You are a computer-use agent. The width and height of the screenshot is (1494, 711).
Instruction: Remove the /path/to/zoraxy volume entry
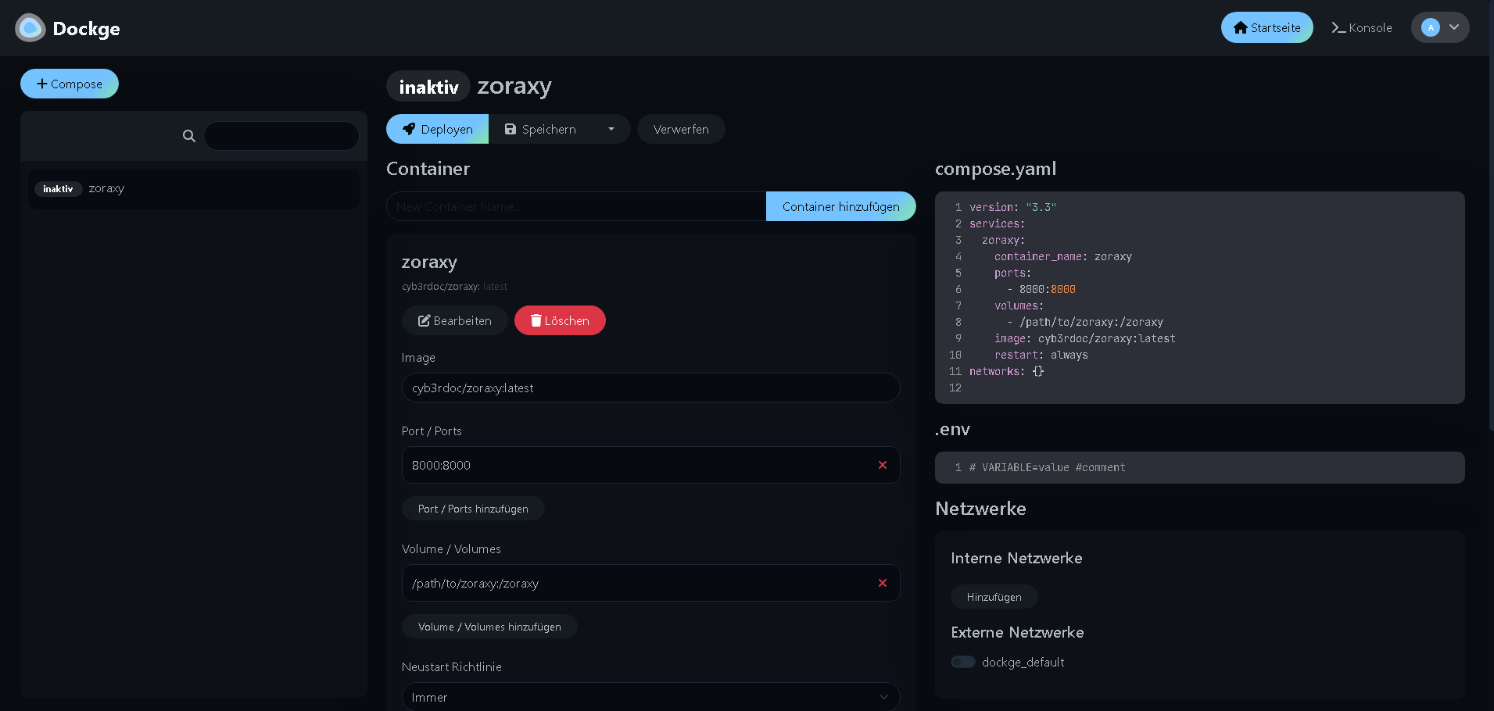pos(883,583)
